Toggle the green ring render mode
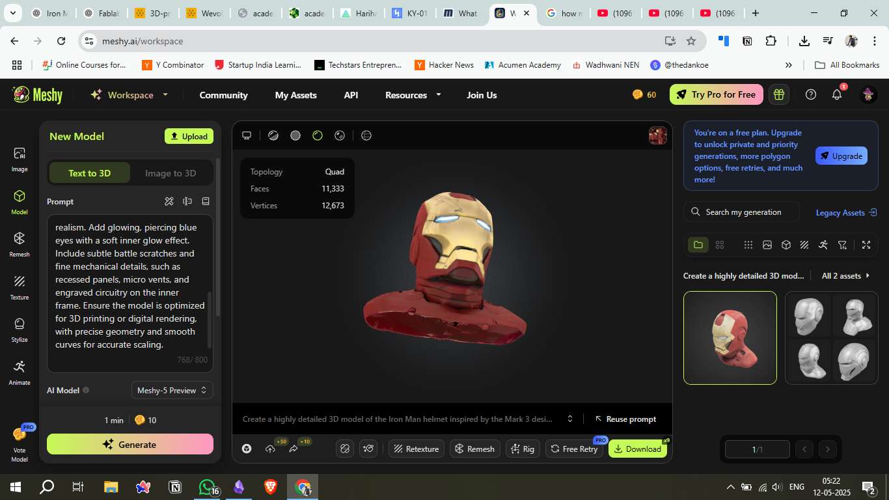This screenshot has width=889, height=500. 318,135
